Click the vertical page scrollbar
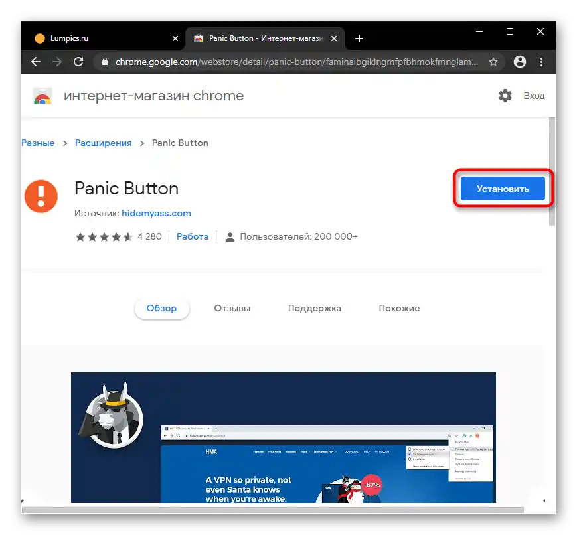 [x=552, y=171]
